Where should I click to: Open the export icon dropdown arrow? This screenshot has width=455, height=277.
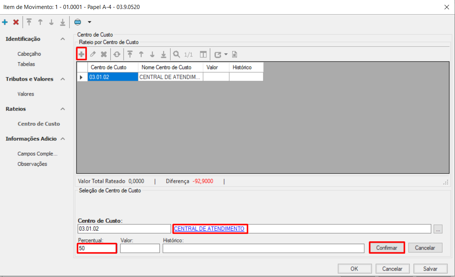pyautogui.click(x=226, y=55)
